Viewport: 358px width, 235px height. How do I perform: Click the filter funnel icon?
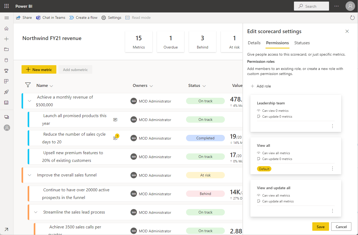28,85
